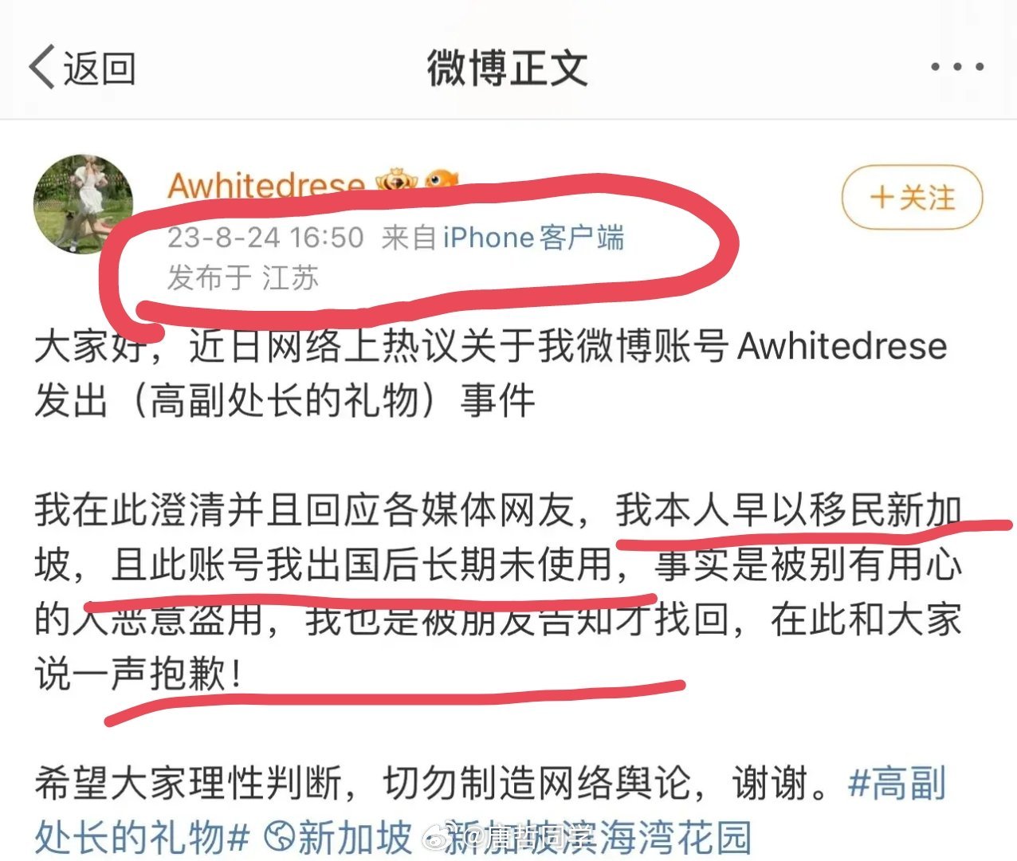The height and width of the screenshot is (861, 1017).
Task: Tap the first paragraph starting 大家好
Action: pos(491,373)
